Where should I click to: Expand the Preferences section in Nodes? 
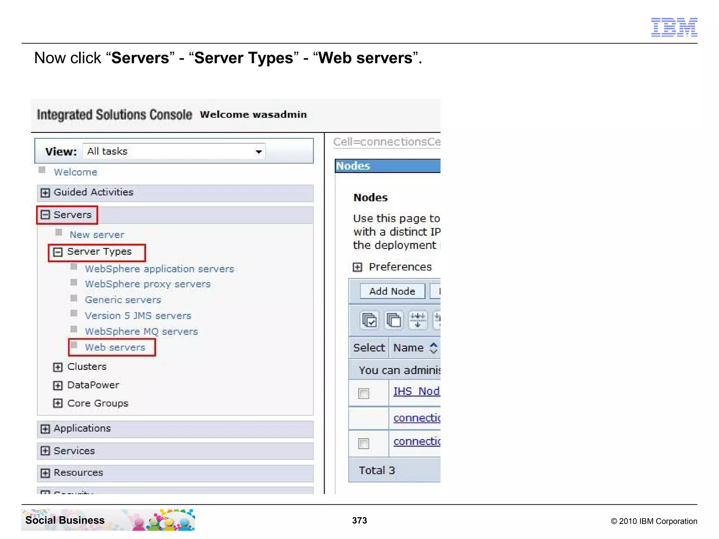[x=357, y=267]
